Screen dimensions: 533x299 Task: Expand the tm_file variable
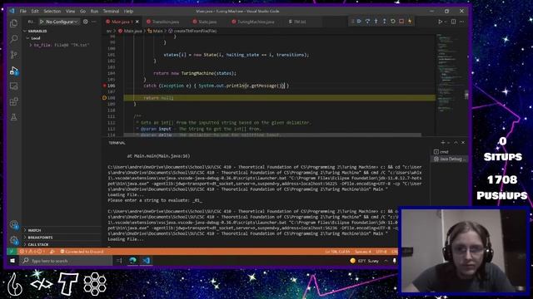31,45
